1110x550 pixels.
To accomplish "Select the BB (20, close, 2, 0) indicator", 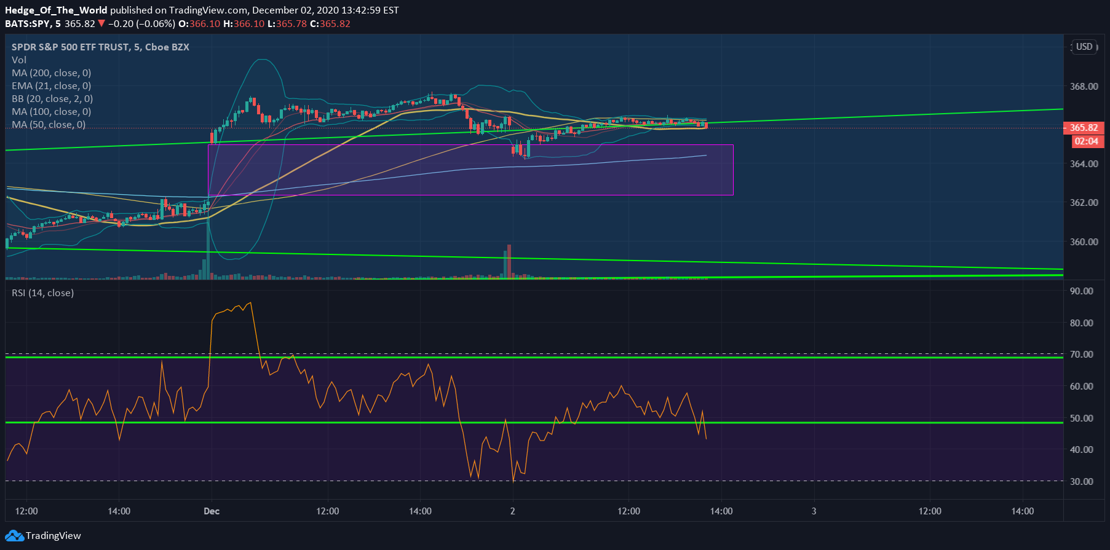I will pos(52,98).
